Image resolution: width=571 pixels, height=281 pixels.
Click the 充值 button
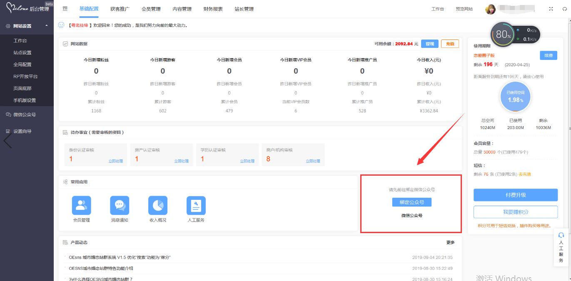(x=450, y=44)
